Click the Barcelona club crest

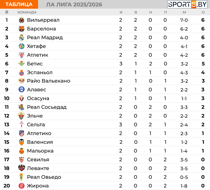(22, 29)
